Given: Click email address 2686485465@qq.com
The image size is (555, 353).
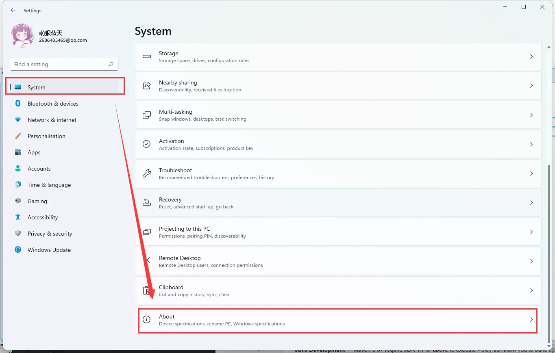Looking at the screenshot, I should point(63,41).
